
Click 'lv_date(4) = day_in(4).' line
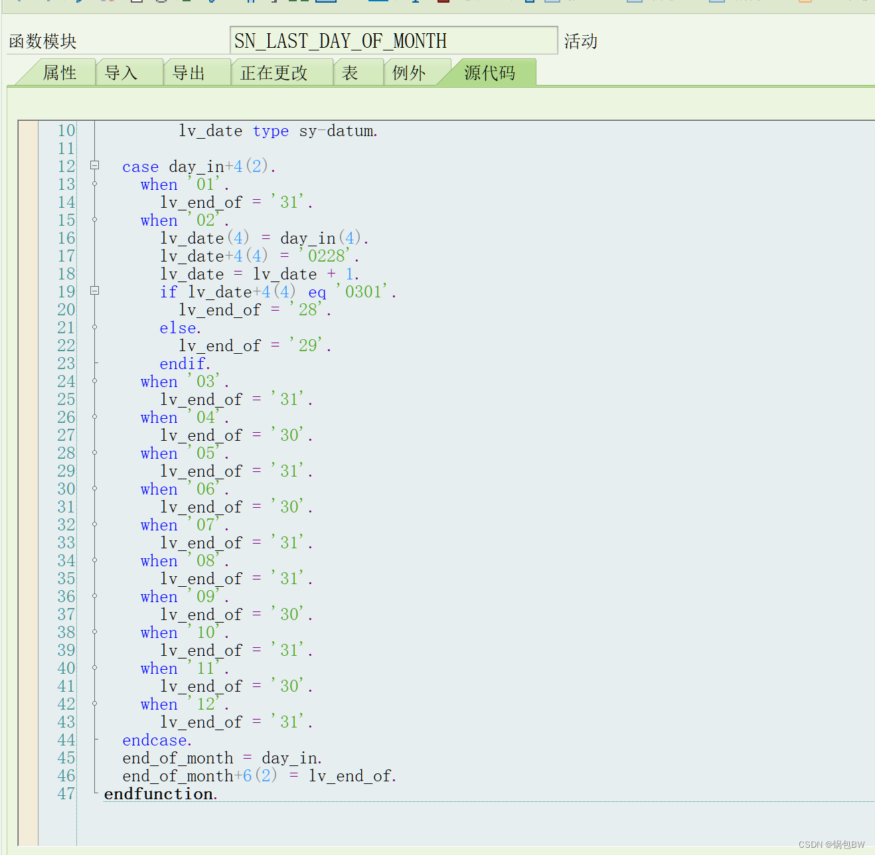click(264, 238)
